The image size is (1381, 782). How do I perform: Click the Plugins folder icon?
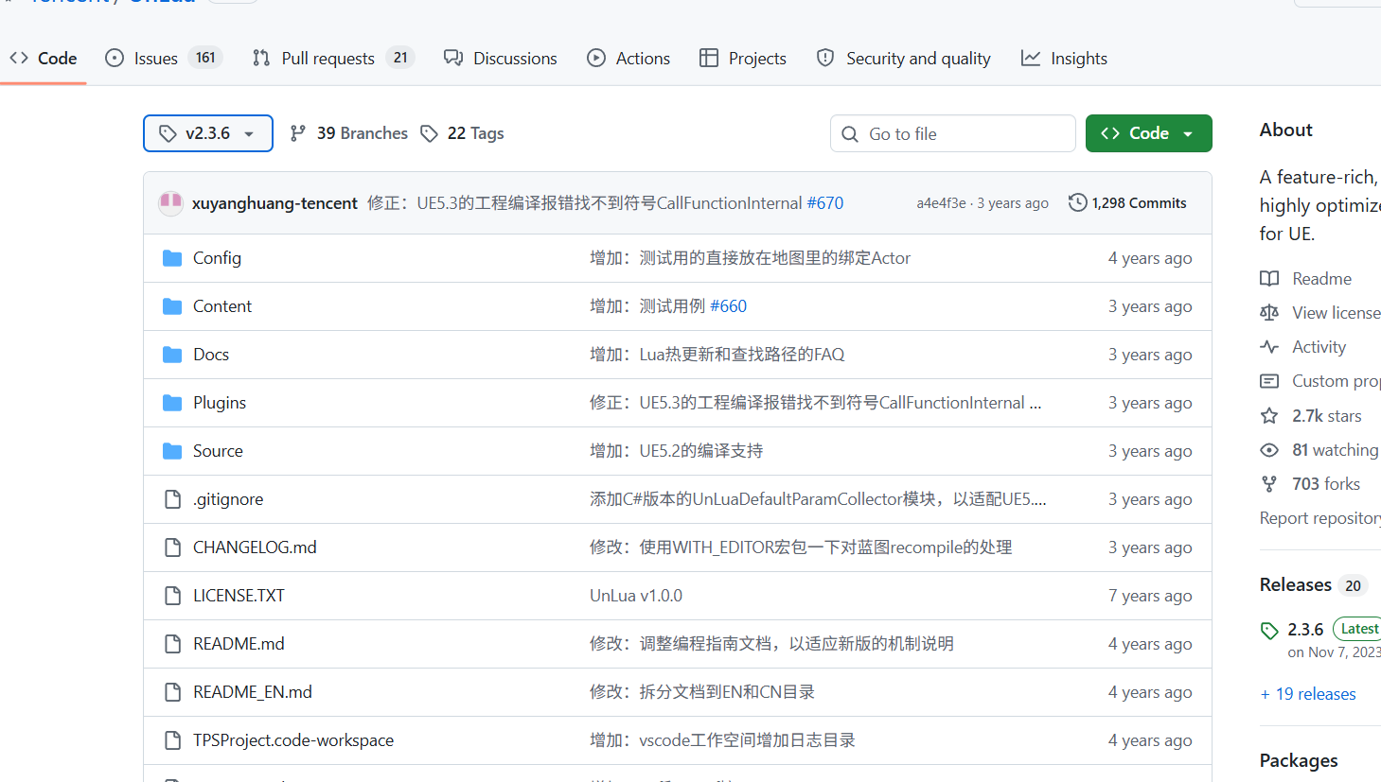(x=172, y=403)
